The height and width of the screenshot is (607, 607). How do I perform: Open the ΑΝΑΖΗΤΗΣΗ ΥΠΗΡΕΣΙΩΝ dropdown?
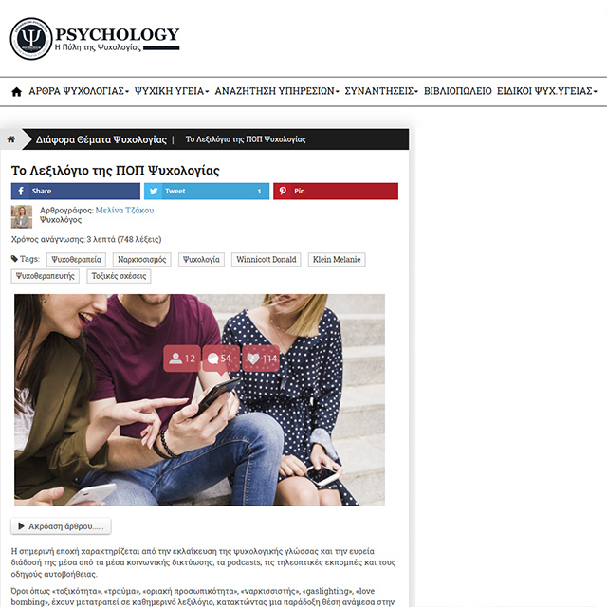pyautogui.click(x=277, y=91)
